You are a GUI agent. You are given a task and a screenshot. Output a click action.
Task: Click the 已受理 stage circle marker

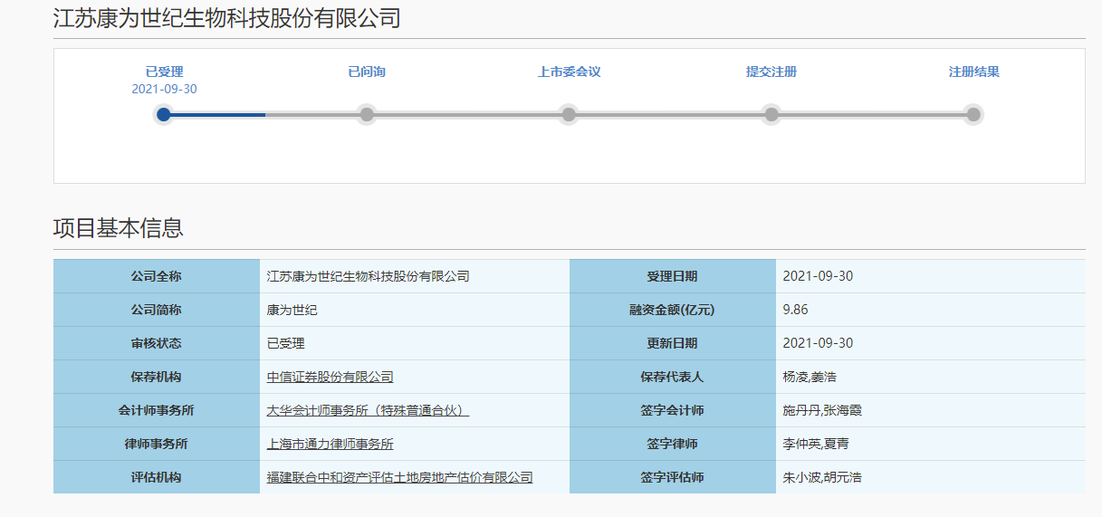(164, 114)
